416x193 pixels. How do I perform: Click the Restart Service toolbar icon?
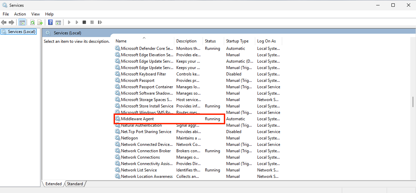pos(100,22)
